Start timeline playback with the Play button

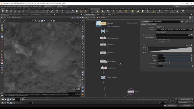[11, 99]
